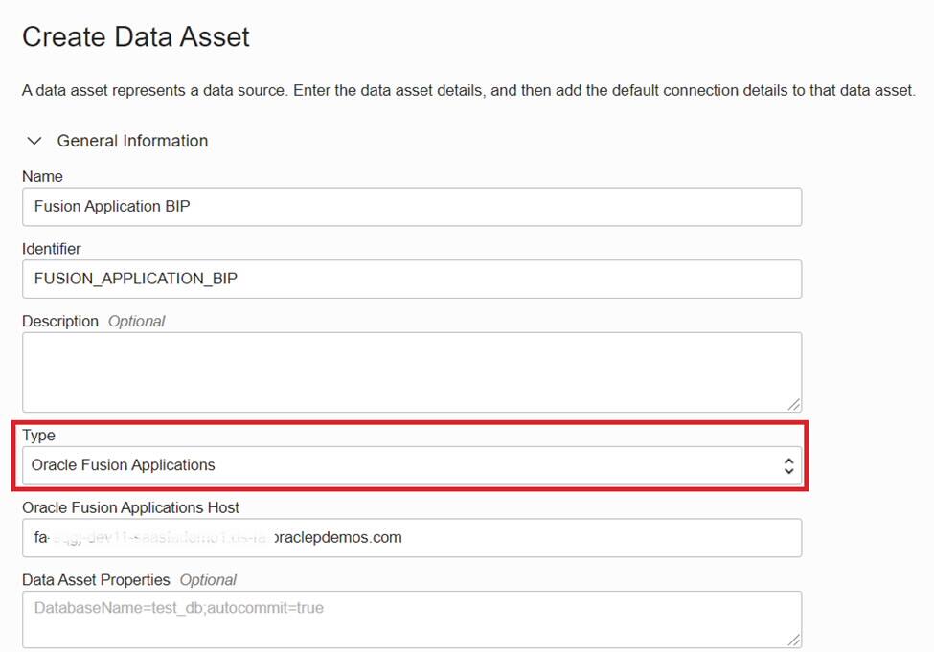
Task: Click the Data Asset Properties label
Action: point(96,580)
